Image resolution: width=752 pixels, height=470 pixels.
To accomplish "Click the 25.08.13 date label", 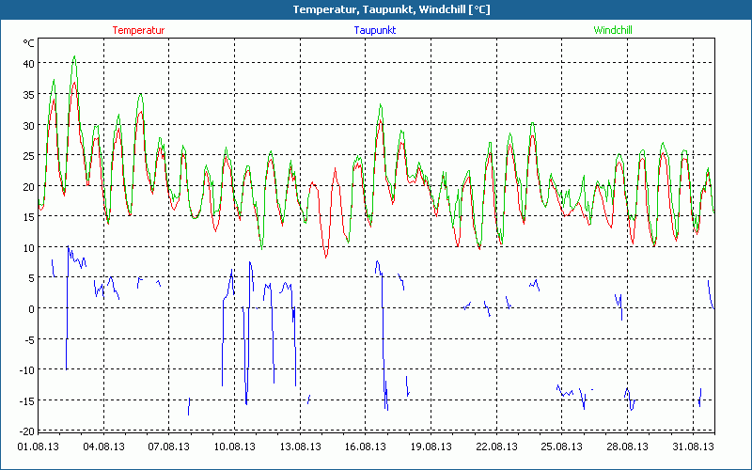I will [562, 447].
